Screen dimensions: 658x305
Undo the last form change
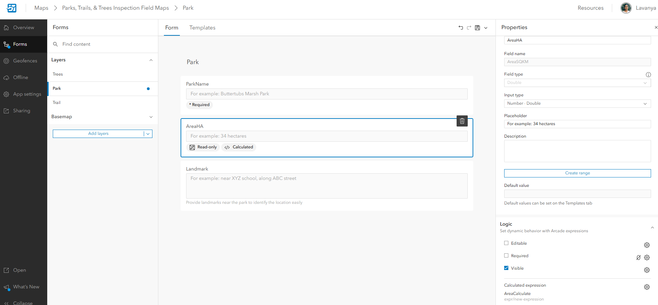pyautogui.click(x=461, y=28)
